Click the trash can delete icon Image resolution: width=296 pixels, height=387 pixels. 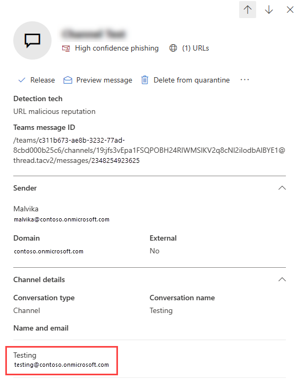coord(145,80)
